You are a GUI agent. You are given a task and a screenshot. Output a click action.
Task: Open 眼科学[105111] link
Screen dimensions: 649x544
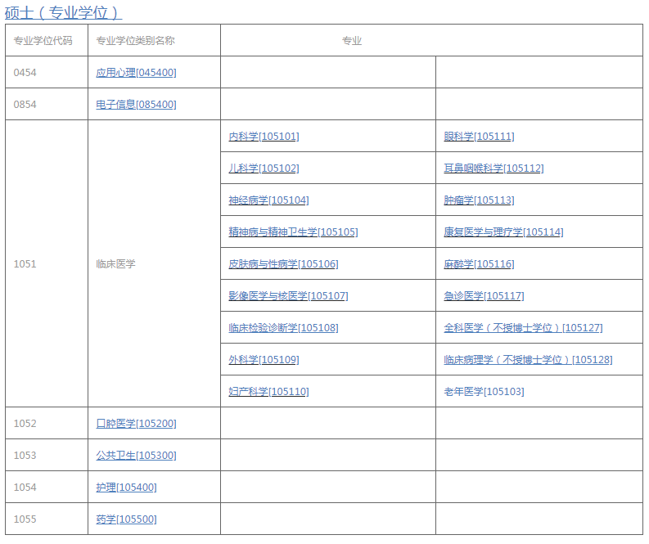point(479,136)
